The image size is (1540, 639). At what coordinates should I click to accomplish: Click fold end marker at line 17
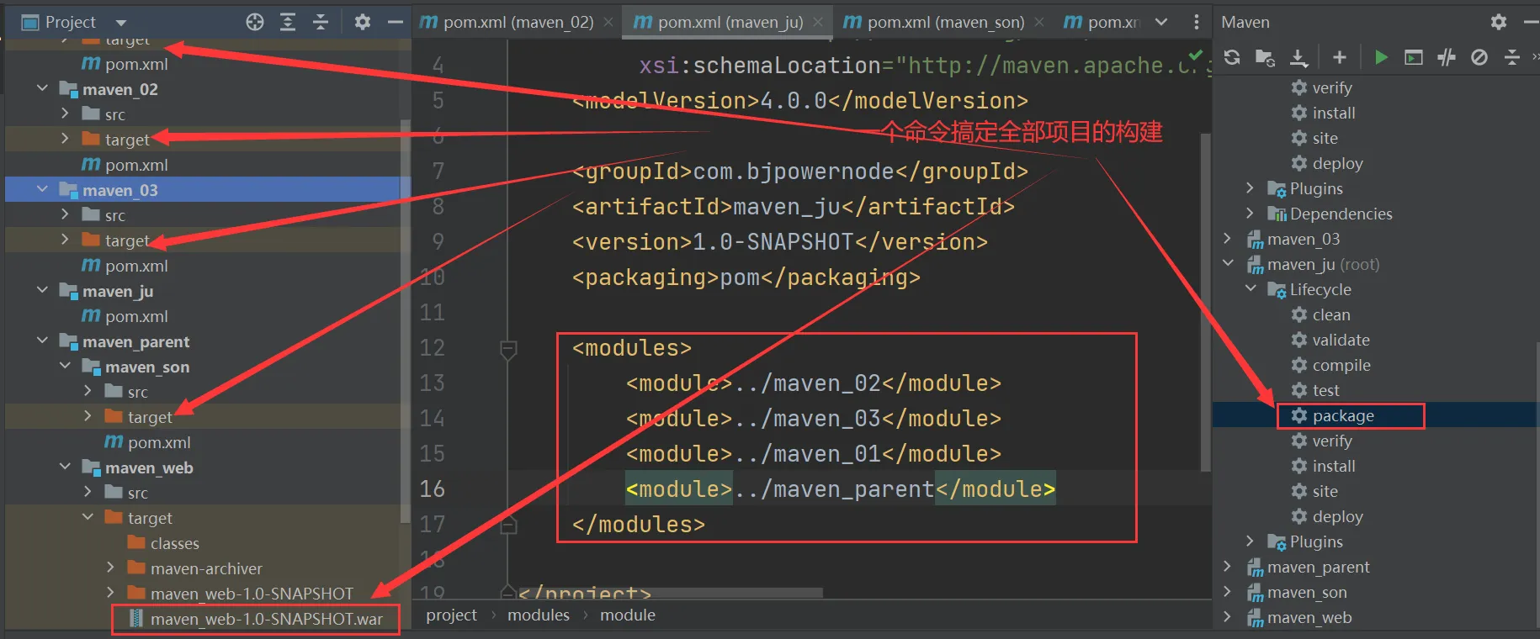(x=508, y=526)
